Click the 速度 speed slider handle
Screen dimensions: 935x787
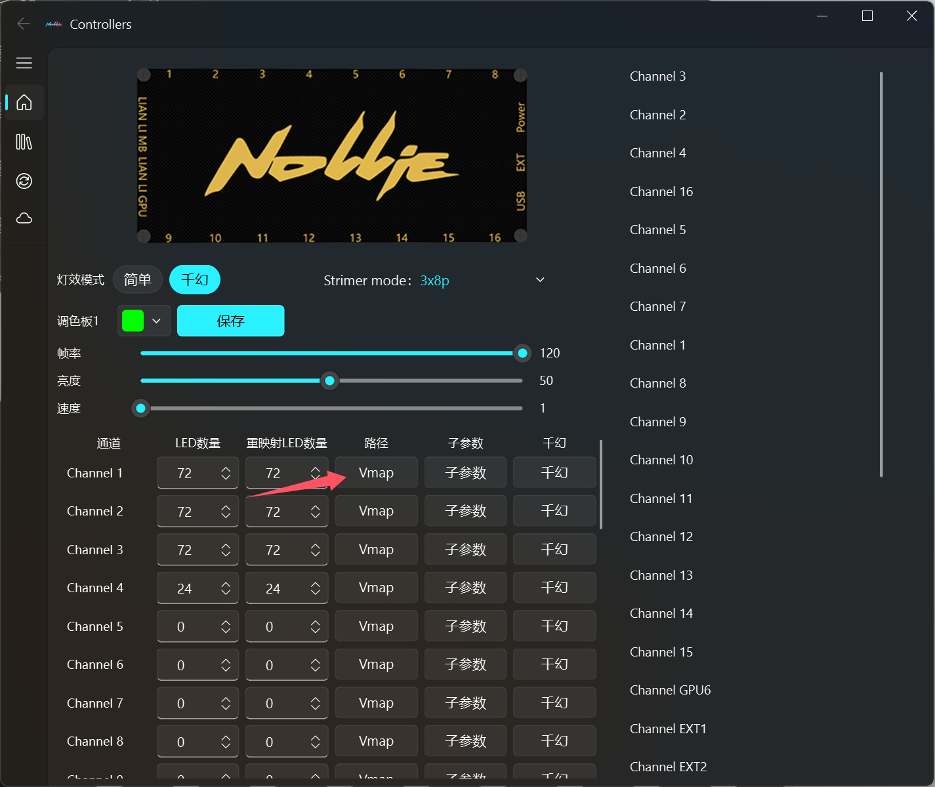pos(140,409)
